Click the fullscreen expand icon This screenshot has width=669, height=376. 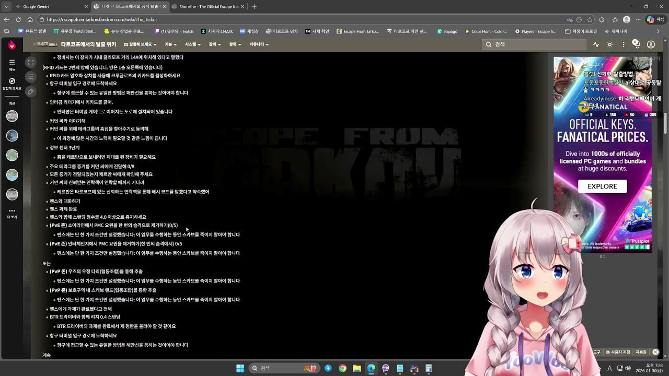pyautogui.click(x=31, y=62)
